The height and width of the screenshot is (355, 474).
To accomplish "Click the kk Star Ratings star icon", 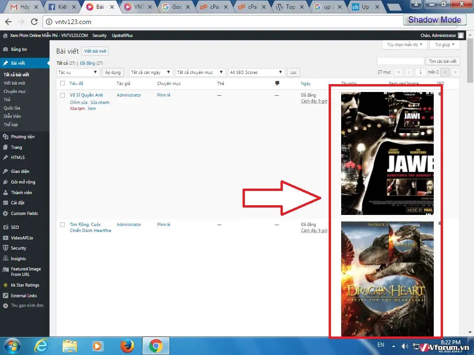I will pyautogui.click(x=6, y=285).
